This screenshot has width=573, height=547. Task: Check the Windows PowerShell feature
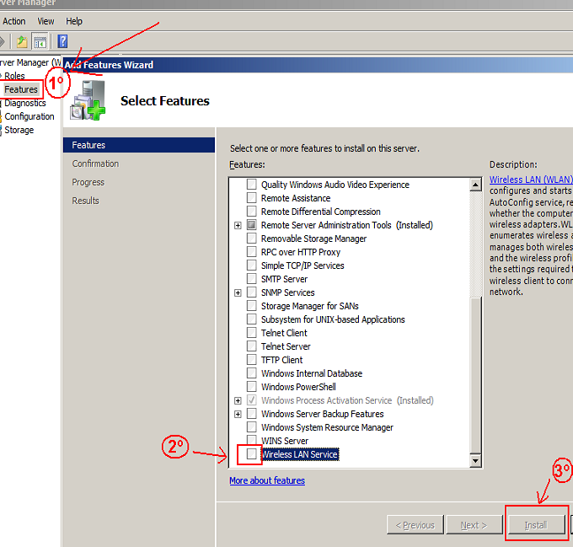pos(251,387)
